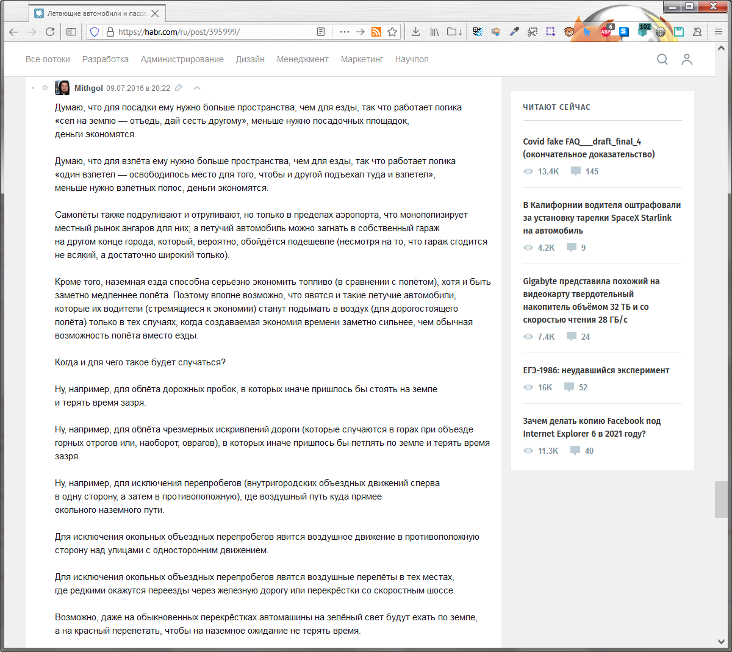Jump to parent comment with chevron

pos(197,88)
